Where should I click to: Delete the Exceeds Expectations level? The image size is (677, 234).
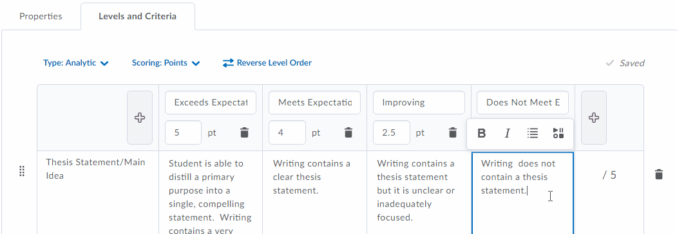pyautogui.click(x=244, y=132)
